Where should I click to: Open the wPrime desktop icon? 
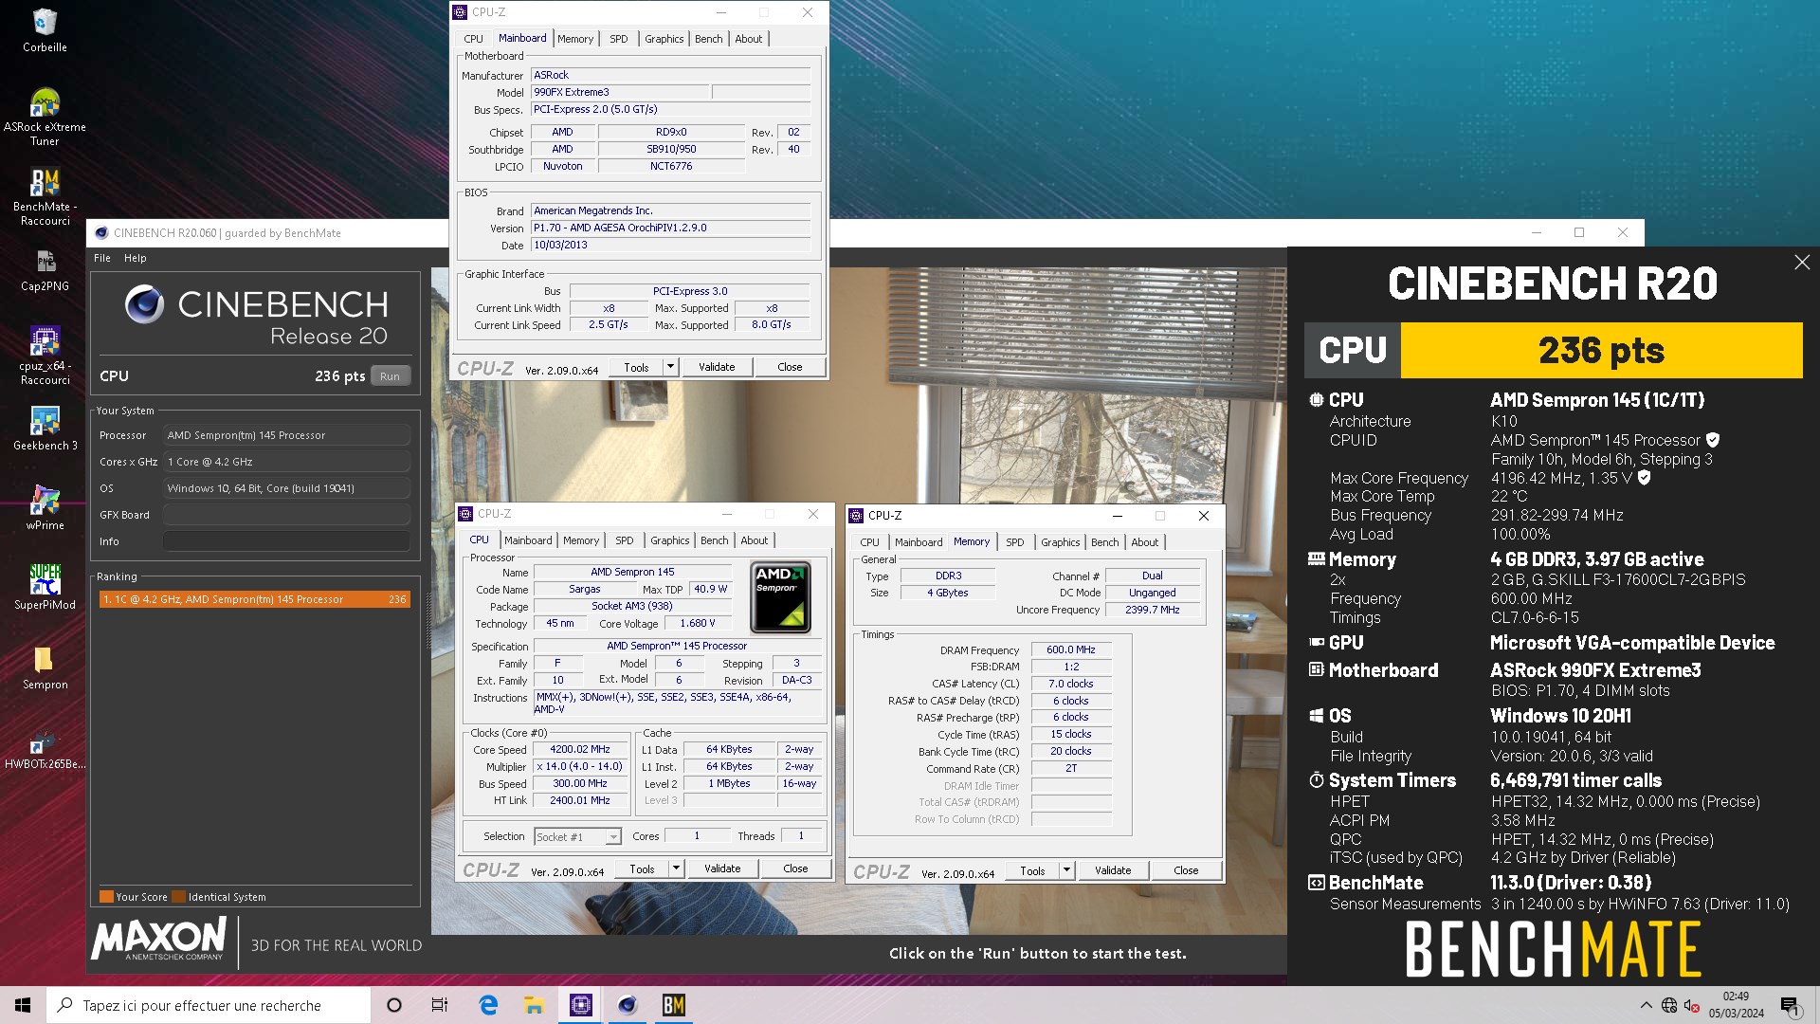(x=45, y=507)
